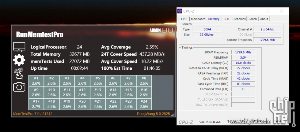Click the Up time value 00:02:44
The image size is (300, 132).
click(79, 68)
